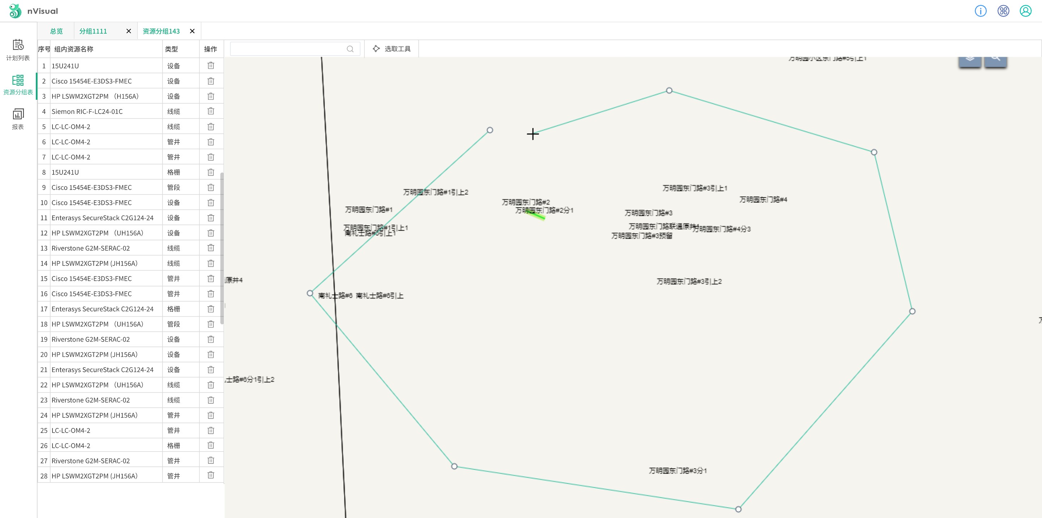Open the apps grid icon in header
The image size is (1042, 518).
point(1003,11)
